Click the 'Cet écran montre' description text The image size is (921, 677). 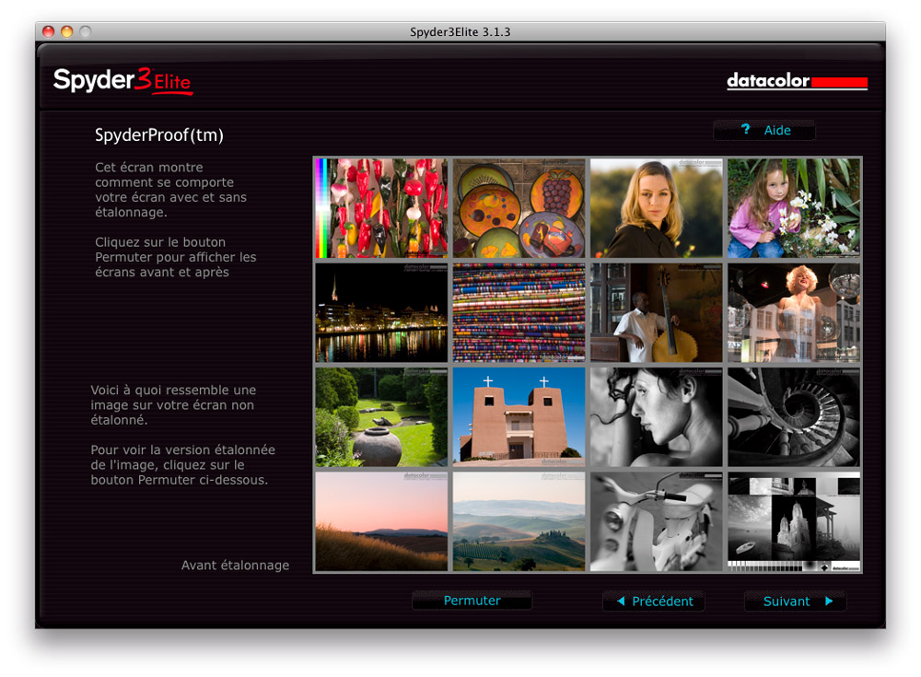click(171, 190)
